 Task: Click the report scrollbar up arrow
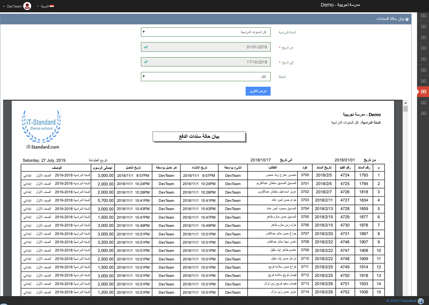tap(405, 103)
